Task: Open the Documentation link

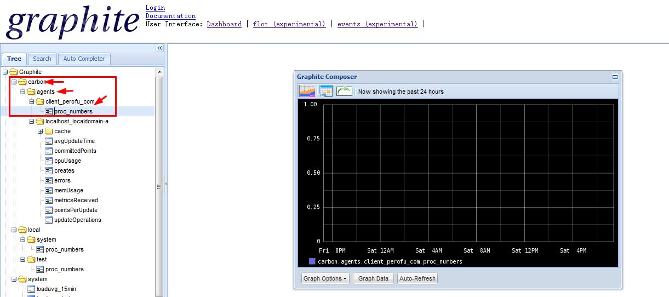Action: tap(170, 16)
